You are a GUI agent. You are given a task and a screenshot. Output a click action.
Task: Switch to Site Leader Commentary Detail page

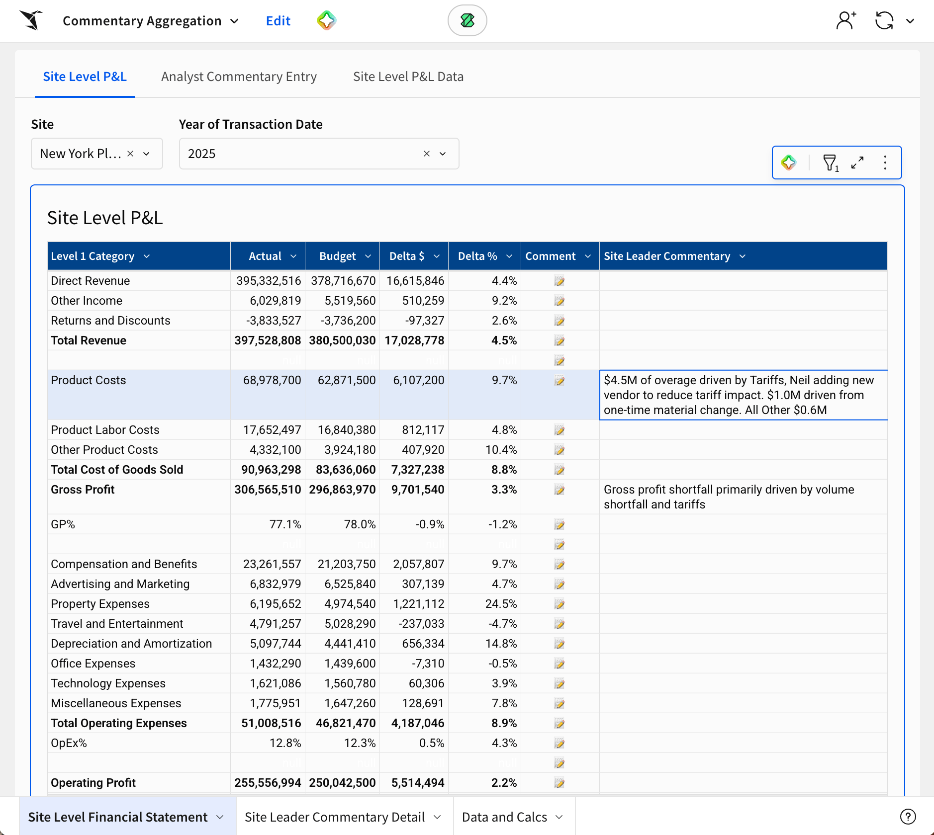pyautogui.click(x=335, y=817)
